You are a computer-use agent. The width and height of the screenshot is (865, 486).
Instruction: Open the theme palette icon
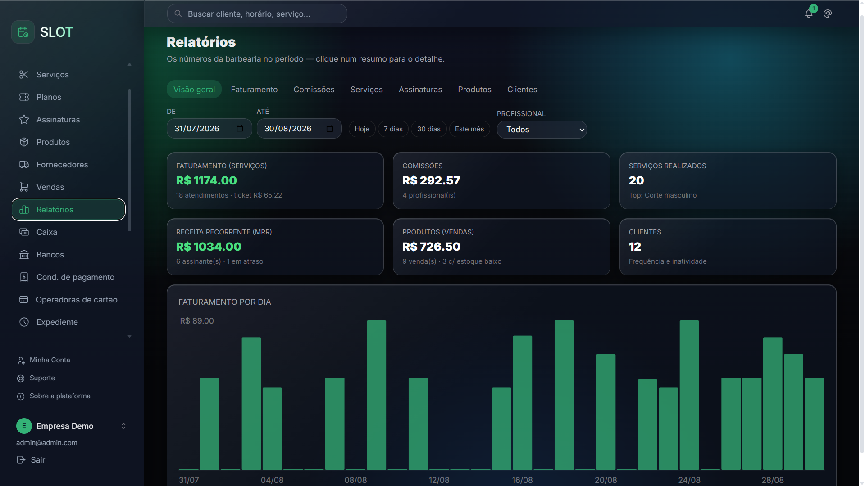click(828, 13)
